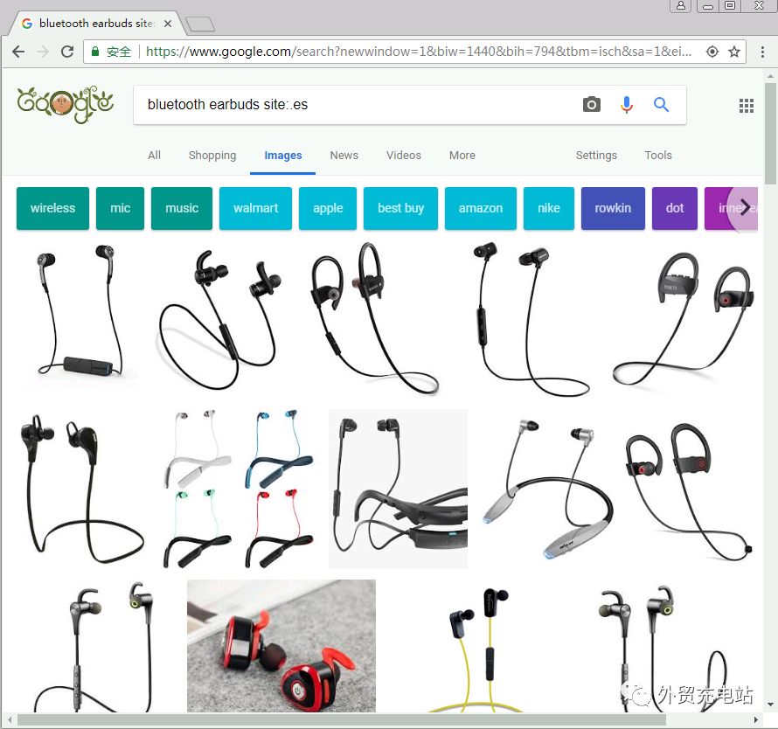778x729 pixels.
Task: Select the Images tab
Action: (x=283, y=156)
